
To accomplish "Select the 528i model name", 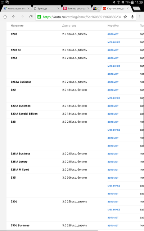I will [13, 122].
